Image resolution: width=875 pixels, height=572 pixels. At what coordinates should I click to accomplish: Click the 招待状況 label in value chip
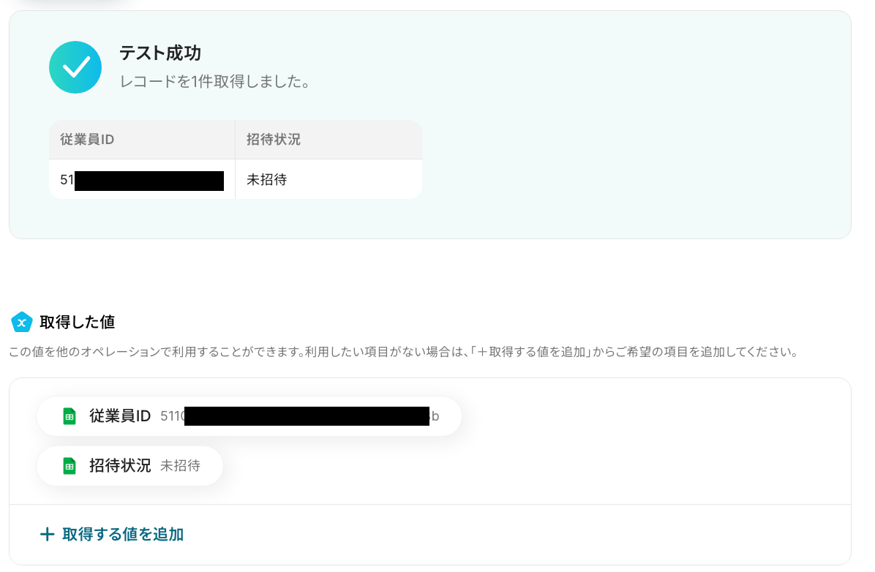(120, 465)
